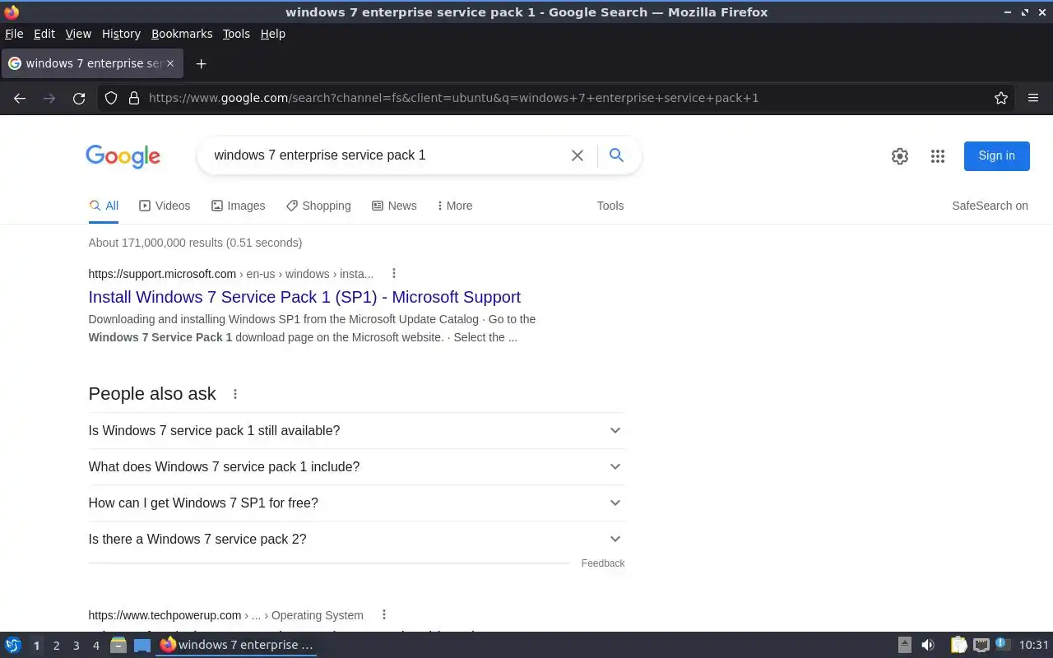Open the More search filters dropdown
1053x658 pixels.
(454, 206)
